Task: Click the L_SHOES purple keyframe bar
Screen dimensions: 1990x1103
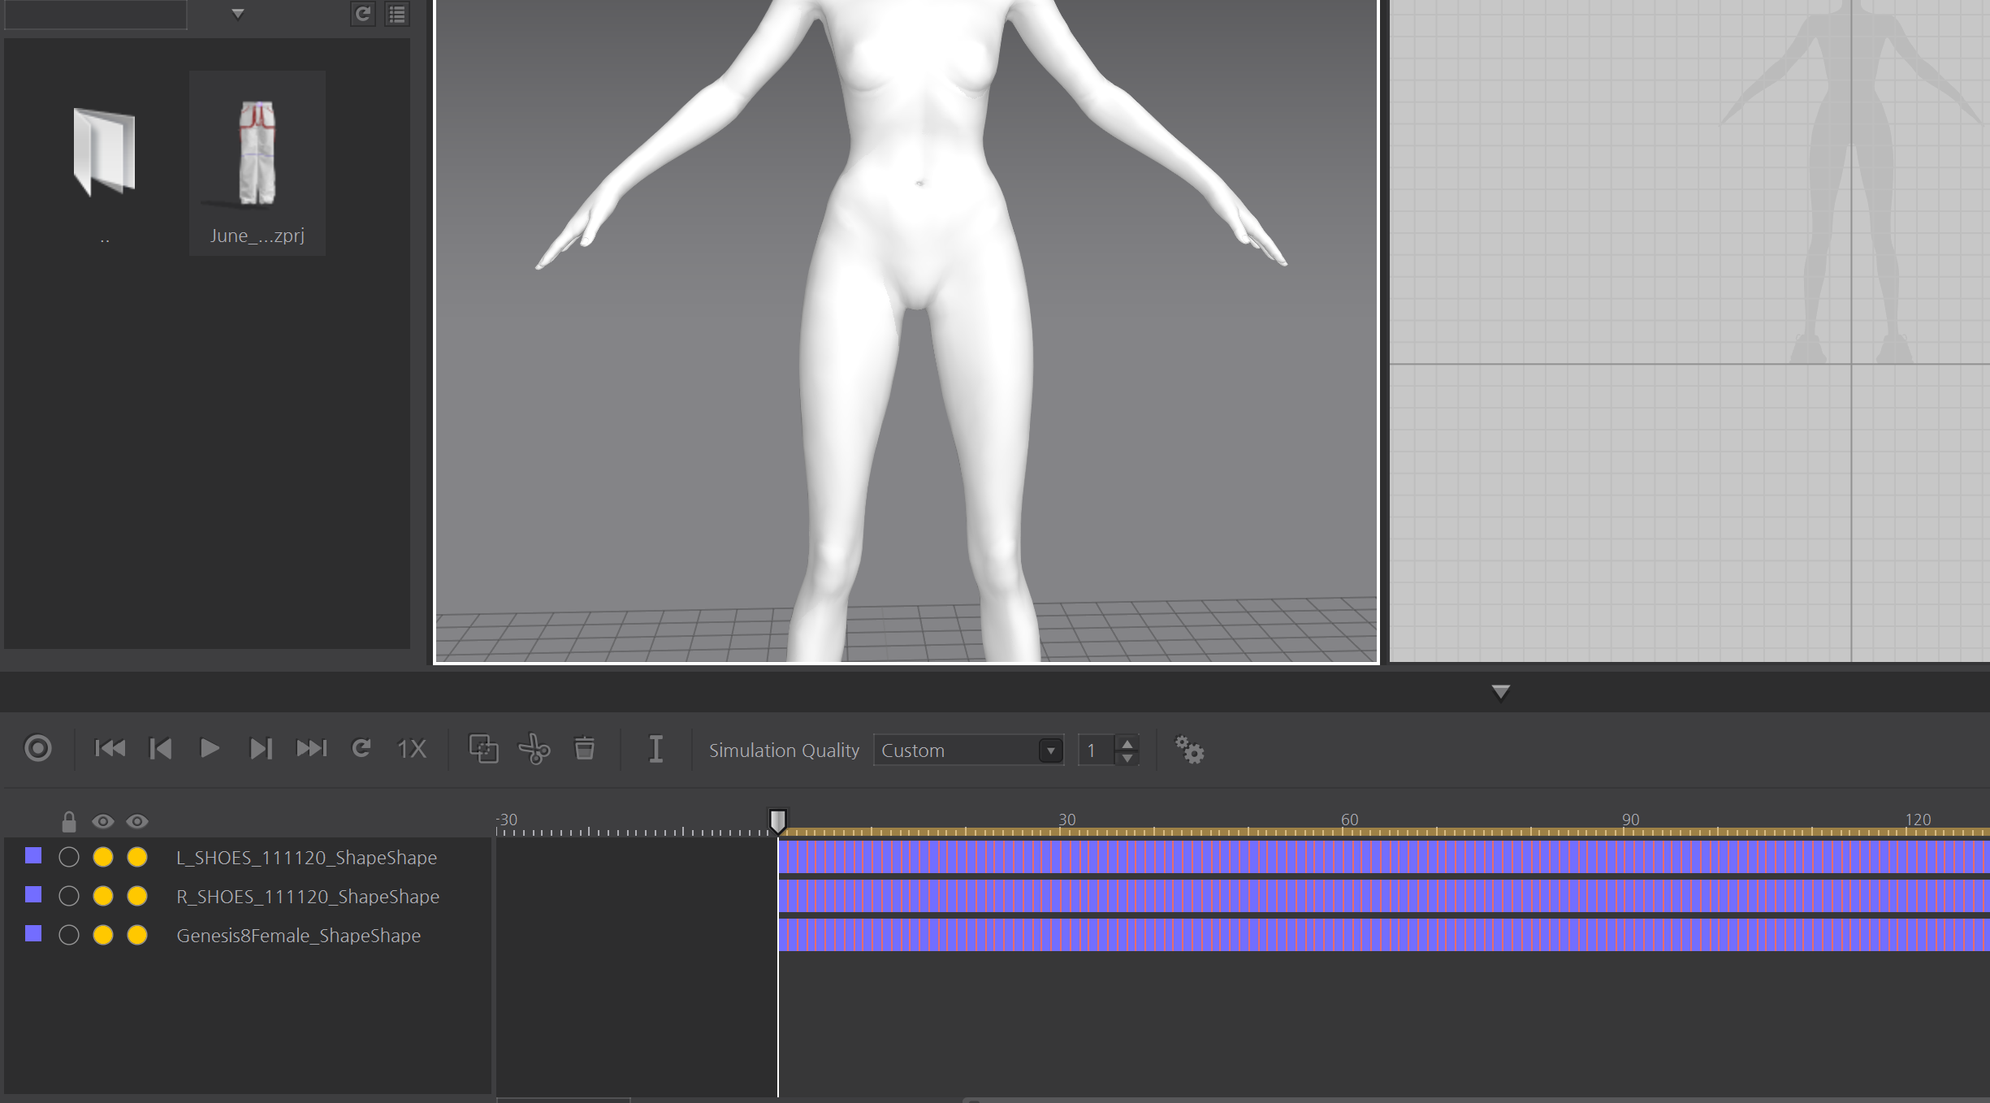Action: pos(1384,857)
